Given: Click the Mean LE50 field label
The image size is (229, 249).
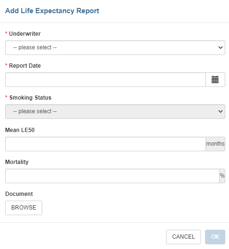Looking at the screenshot, I should pos(20,130).
